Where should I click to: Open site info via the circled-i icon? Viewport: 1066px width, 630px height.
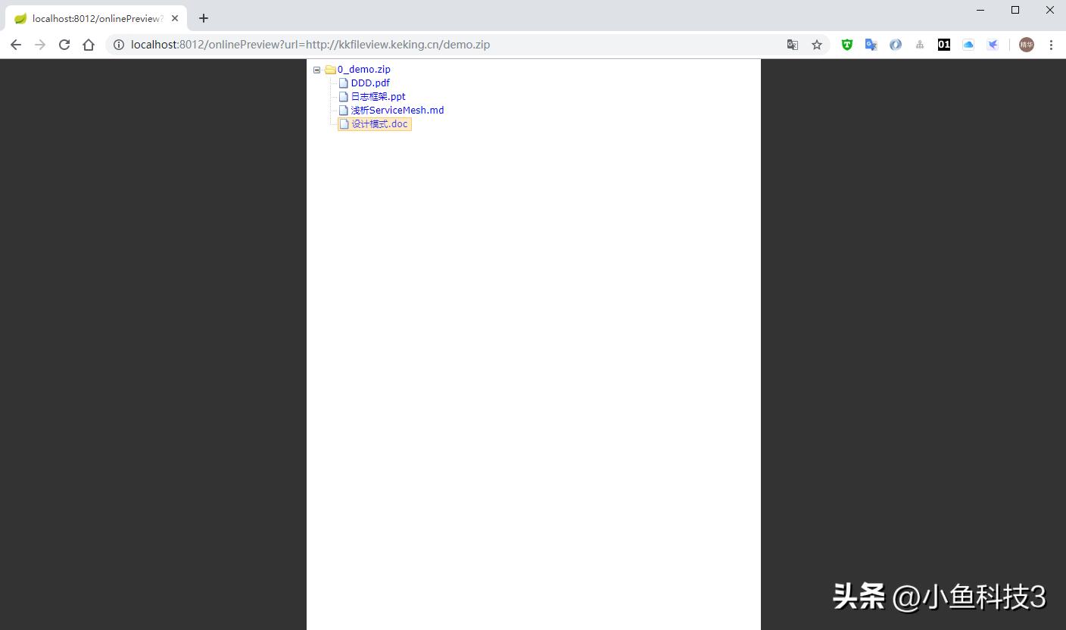coord(119,45)
